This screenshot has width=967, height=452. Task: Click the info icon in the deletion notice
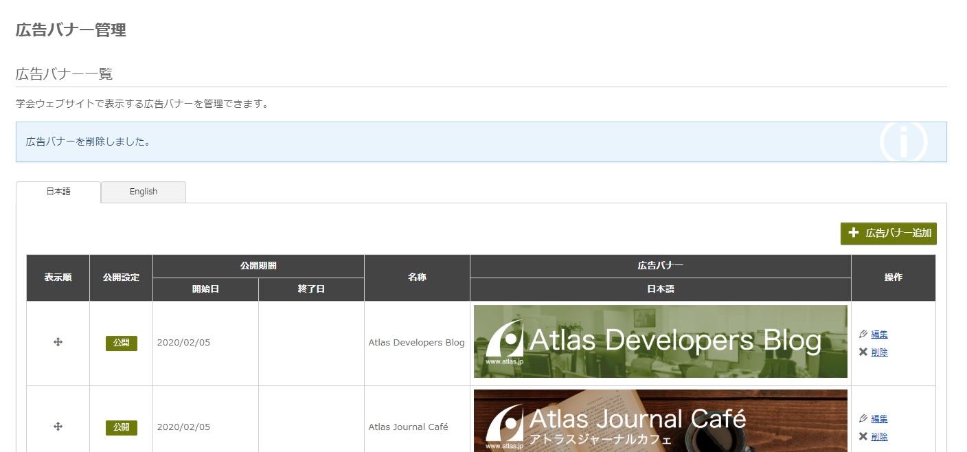coord(904,143)
